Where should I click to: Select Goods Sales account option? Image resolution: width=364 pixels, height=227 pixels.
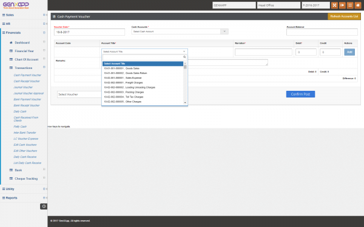tap(143, 68)
